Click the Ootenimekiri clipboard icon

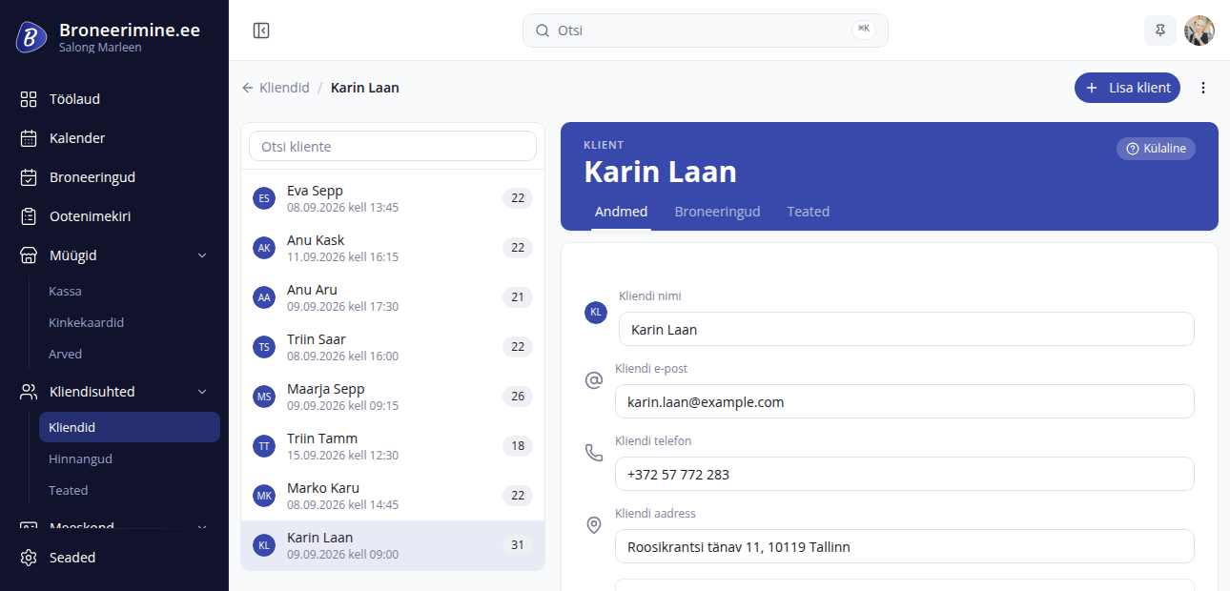coord(29,216)
